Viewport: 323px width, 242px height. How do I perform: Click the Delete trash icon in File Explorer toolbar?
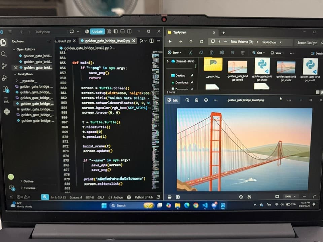pyautogui.click(x=243, y=53)
